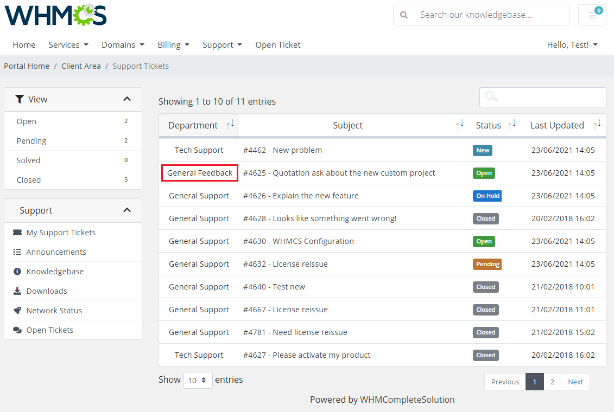
Task: Click the My Support Tickets ticket icon
Action: (x=17, y=233)
